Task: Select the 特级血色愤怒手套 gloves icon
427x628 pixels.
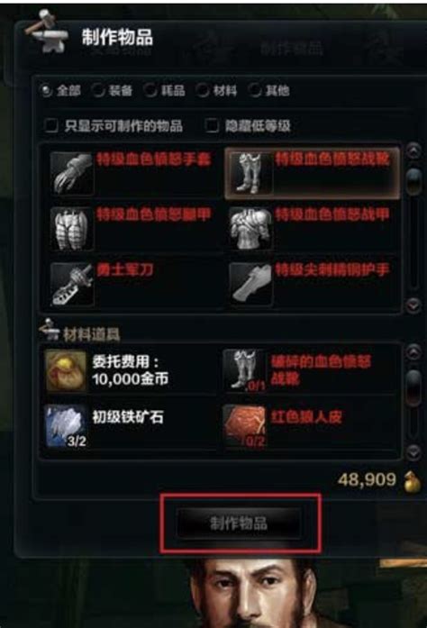Action: (x=72, y=174)
